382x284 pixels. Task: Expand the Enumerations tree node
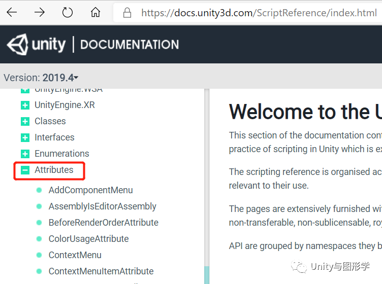(25, 154)
